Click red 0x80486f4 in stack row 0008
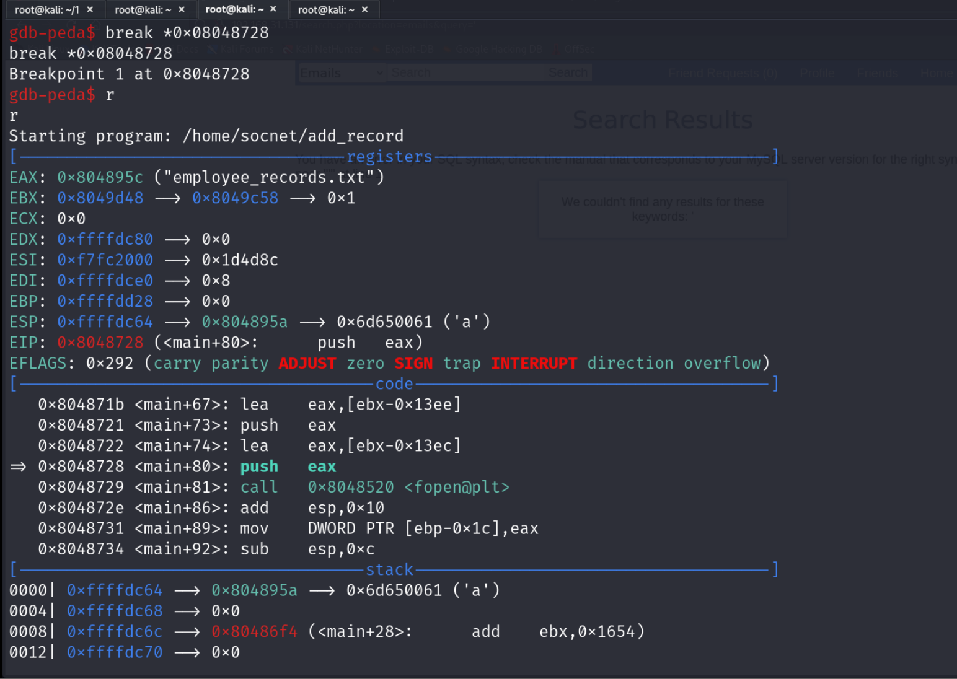 254,631
